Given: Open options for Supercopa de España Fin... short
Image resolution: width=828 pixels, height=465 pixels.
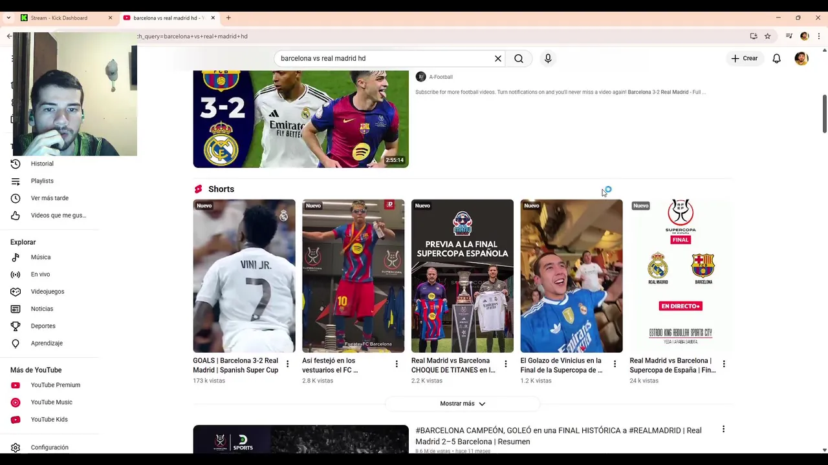Looking at the screenshot, I should point(724,364).
